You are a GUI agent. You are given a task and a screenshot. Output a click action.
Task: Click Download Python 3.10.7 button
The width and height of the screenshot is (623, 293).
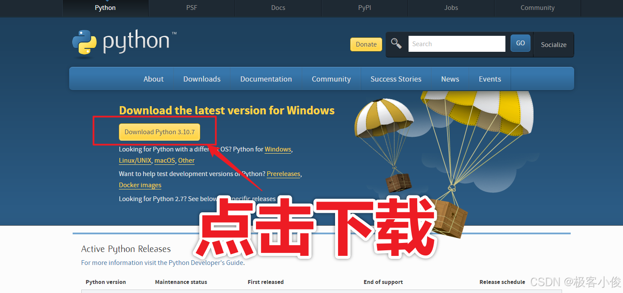[x=160, y=132]
